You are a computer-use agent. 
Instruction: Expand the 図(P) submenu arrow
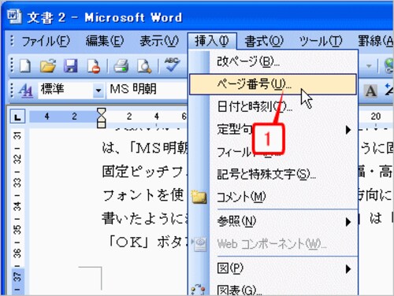(x=348, y=268)
